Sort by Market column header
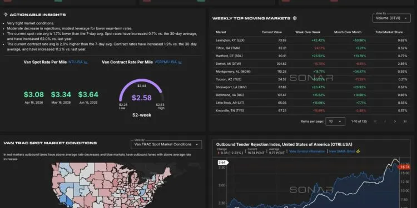The image size is (417, 208). (x=221, y=32)
